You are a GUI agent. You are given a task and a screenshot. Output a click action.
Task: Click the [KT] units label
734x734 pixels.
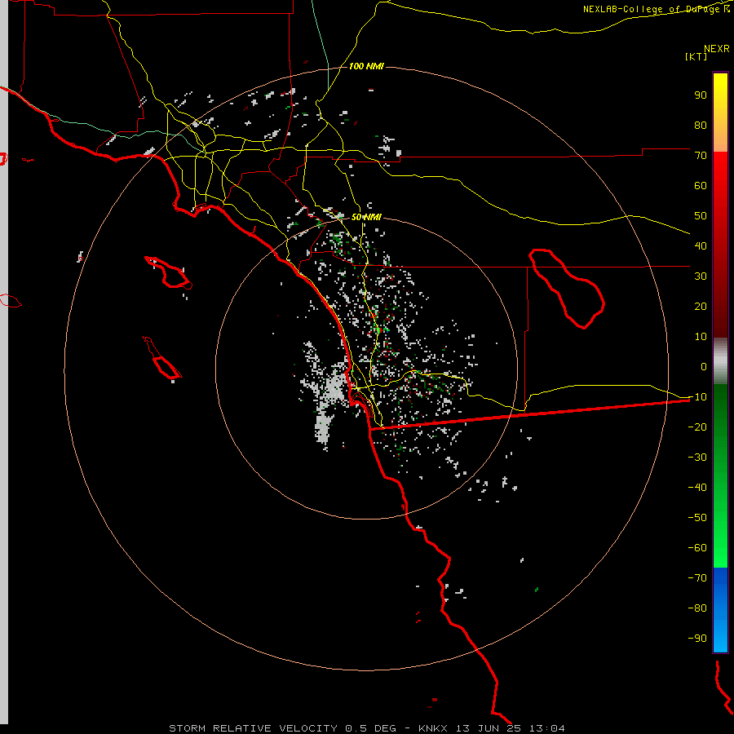click(696, 56)
